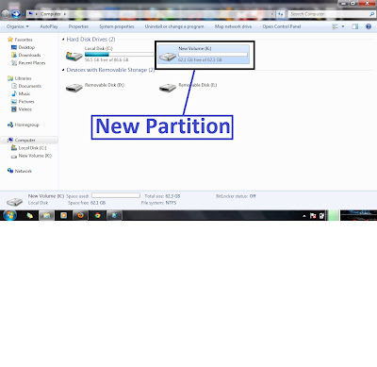The image size is (377, 367).
Task: Click the Local Disk (C:) drive icon
Action: [74, 56]
